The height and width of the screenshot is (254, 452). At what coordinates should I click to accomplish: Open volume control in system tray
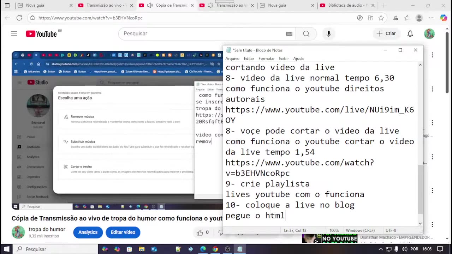pos(404,249)
